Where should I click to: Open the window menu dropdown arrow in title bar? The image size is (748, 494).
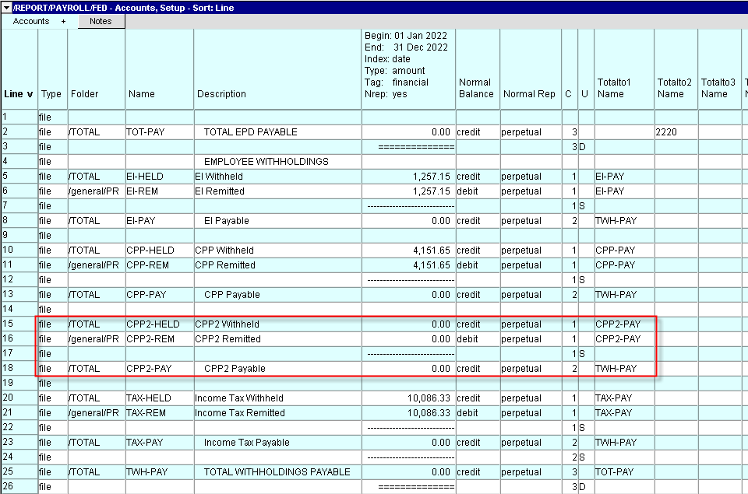pos(7,8)
